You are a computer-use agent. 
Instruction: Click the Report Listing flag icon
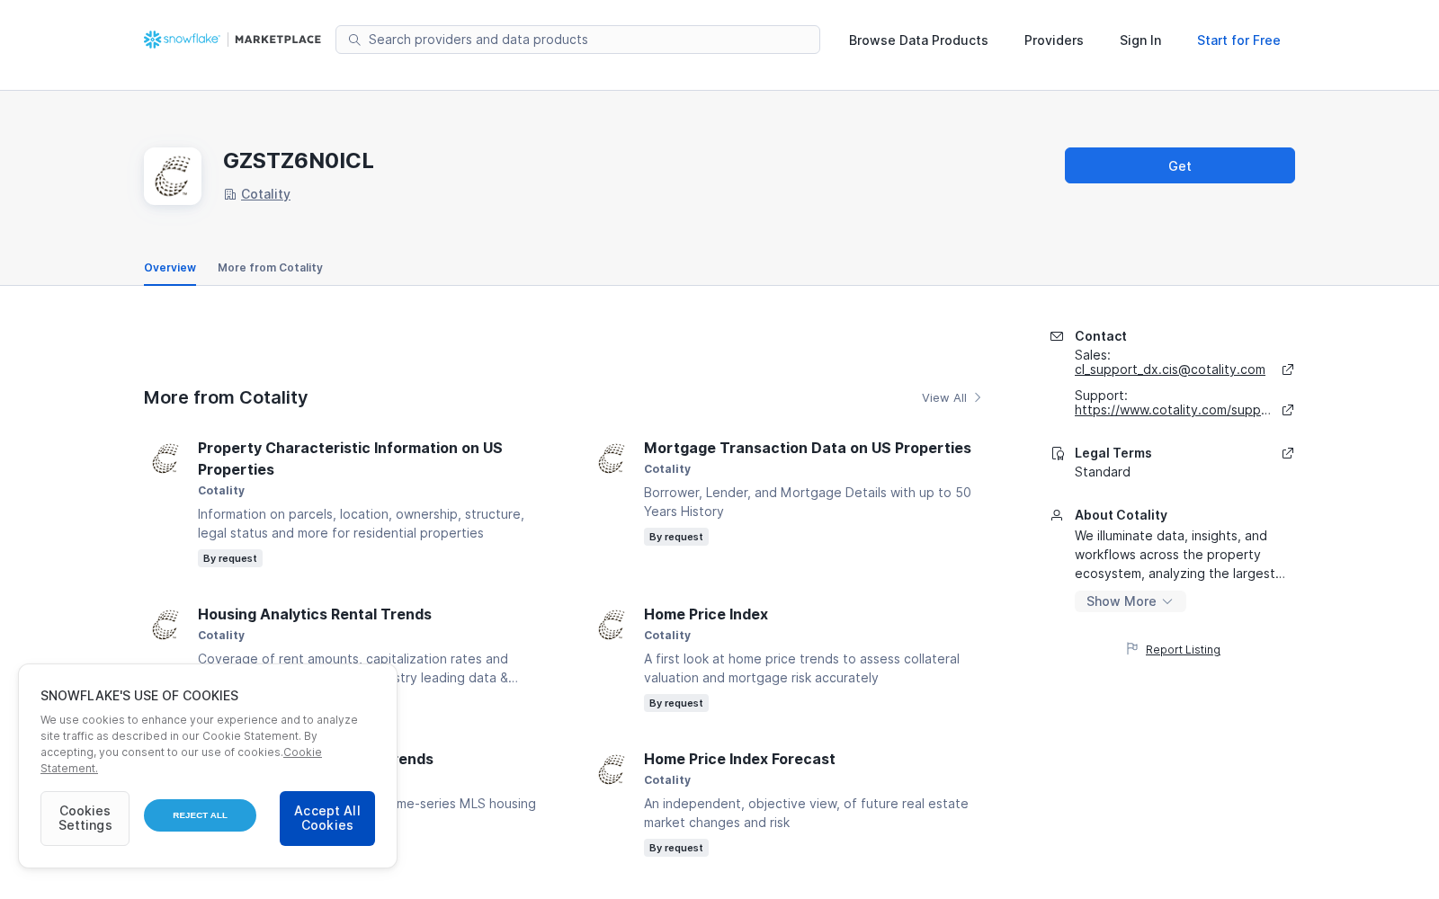point(1132,649)
